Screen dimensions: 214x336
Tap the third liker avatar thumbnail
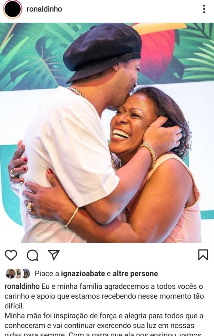click(26, 273)
